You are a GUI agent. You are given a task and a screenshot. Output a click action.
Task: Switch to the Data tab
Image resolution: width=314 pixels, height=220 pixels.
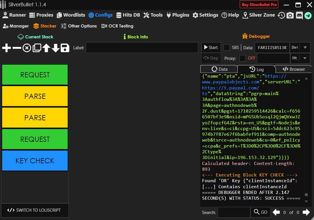[x=219, y=69]
